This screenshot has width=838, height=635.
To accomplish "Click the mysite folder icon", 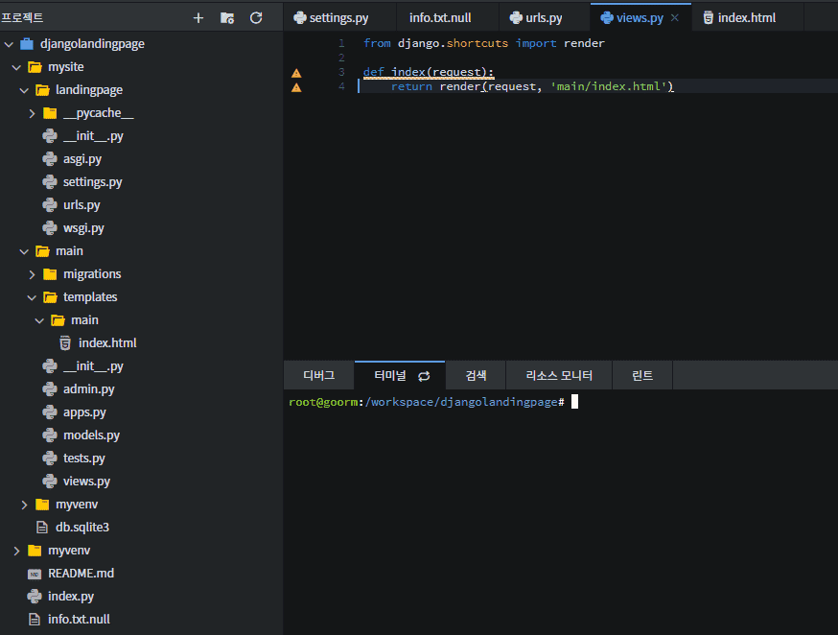I will [x=35, y=67].
